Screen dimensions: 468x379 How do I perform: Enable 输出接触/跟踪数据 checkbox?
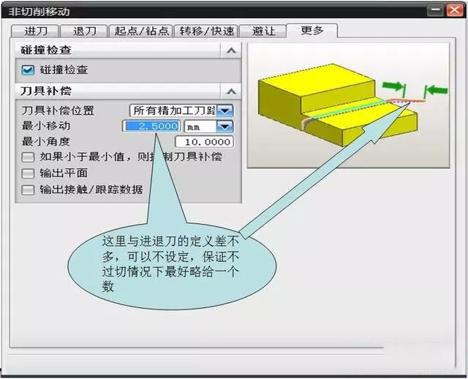click(29, 189)
